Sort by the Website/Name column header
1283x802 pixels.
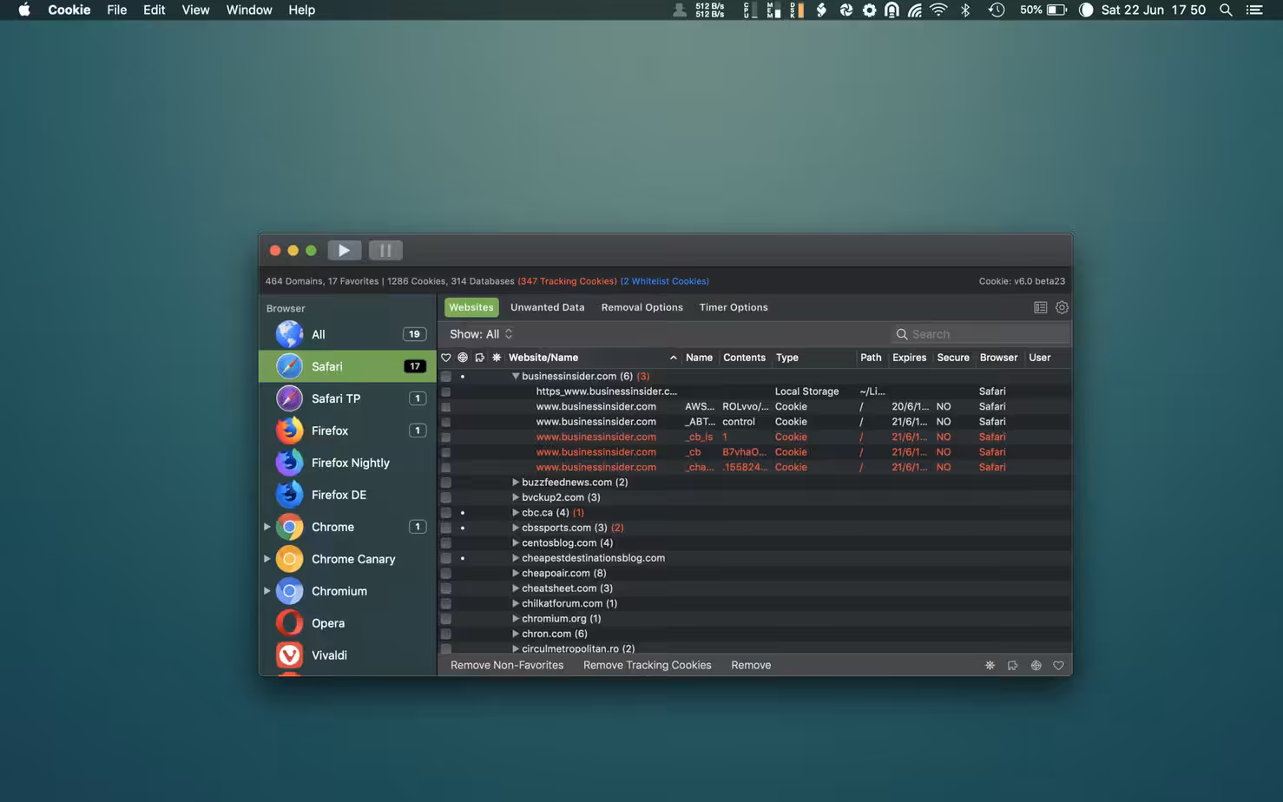click(593, 358)
